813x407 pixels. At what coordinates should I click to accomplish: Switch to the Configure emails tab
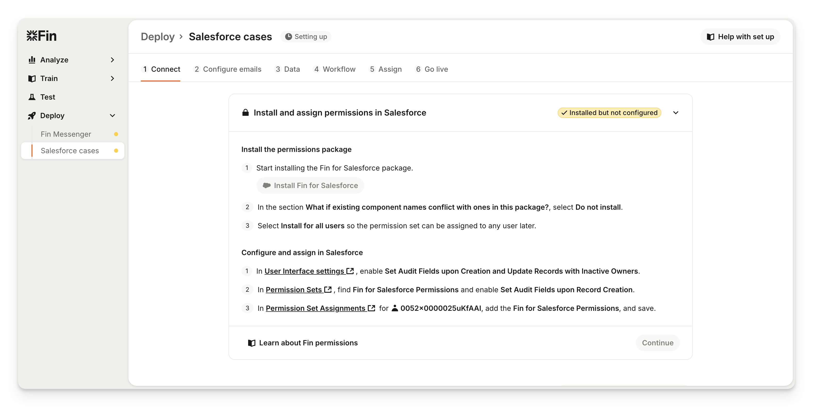(x=227, y=69)
